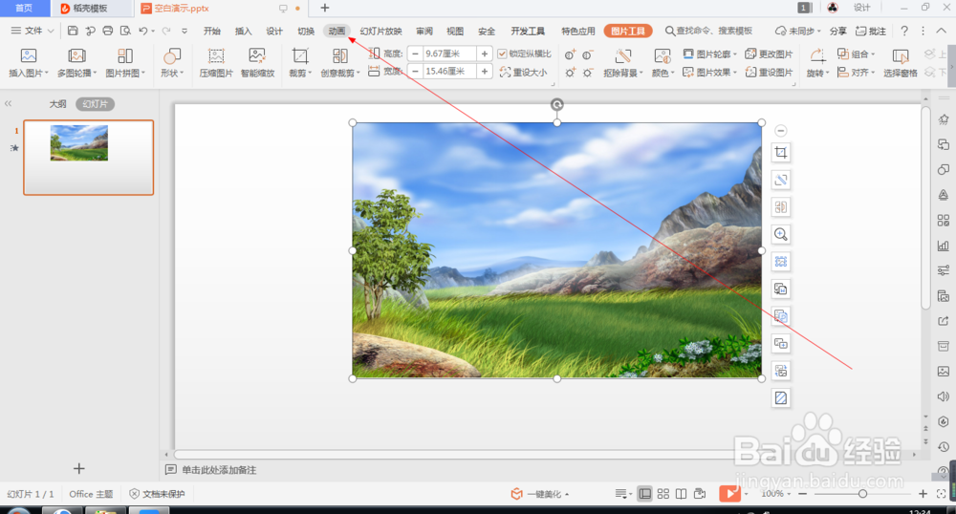Click the zoom in plus button in status bar
Screen dimensions: 956x514
[923, 494]
